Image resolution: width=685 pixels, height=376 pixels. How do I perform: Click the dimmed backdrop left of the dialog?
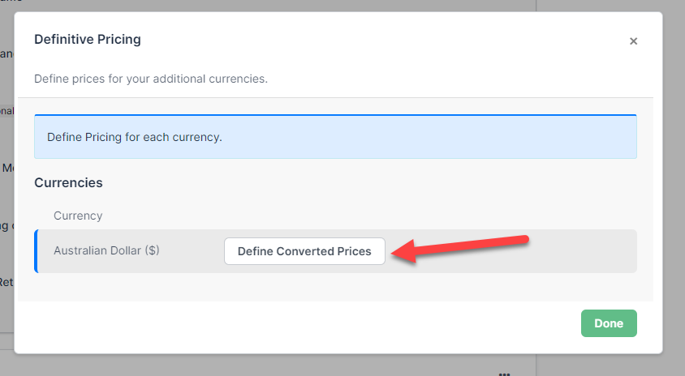6,203
